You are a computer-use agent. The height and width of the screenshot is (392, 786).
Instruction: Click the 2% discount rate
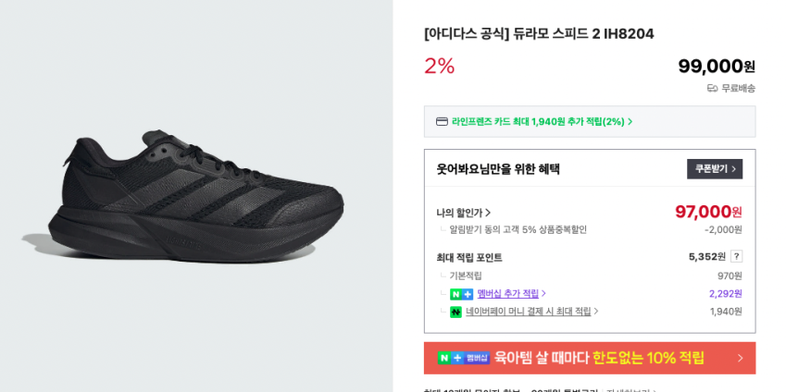click(440, 66)
